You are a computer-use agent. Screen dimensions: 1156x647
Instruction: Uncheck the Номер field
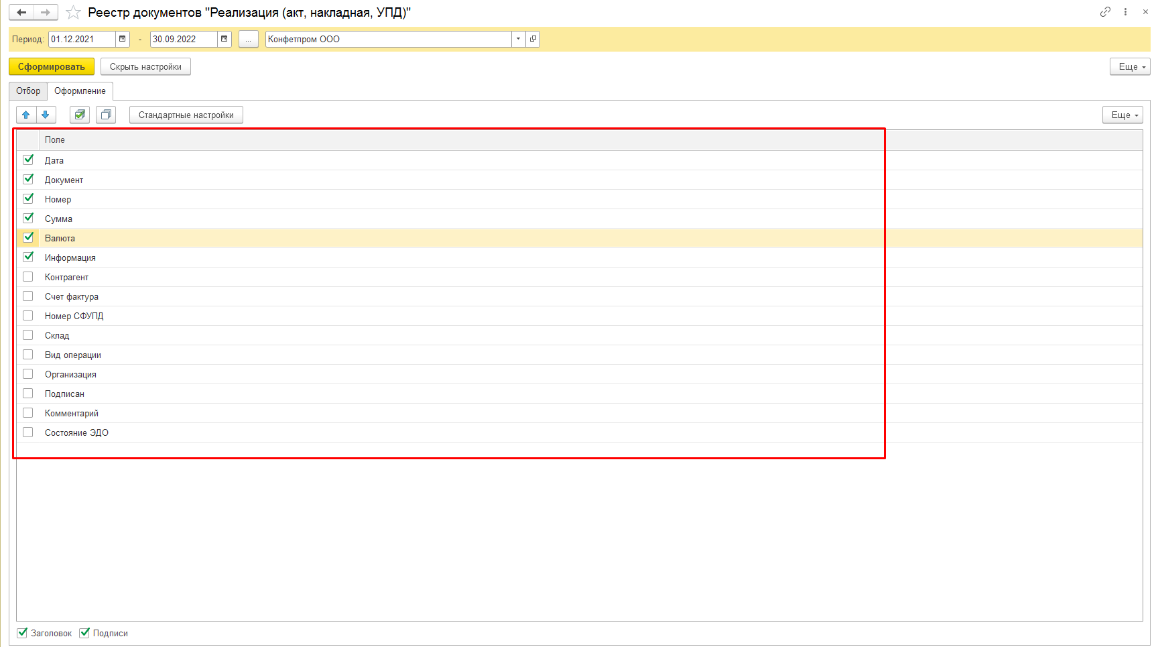coord(28,198)
